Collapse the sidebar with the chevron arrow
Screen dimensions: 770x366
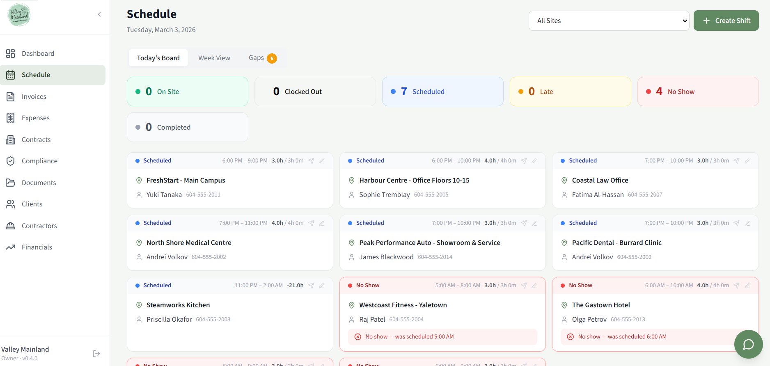coord(99,14)
